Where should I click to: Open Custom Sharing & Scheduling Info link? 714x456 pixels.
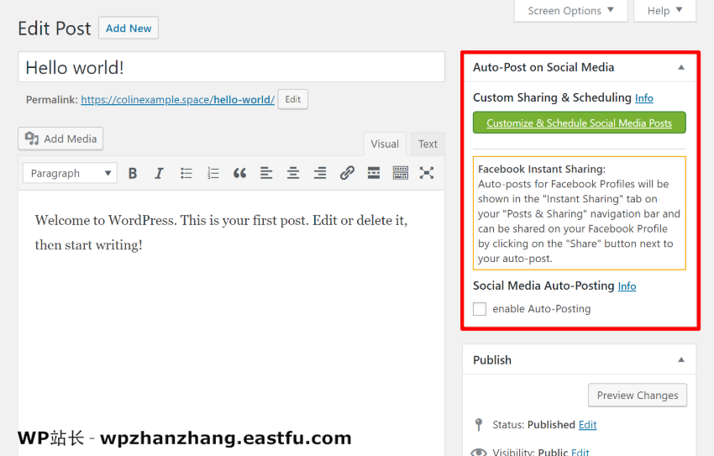[644, 98]
